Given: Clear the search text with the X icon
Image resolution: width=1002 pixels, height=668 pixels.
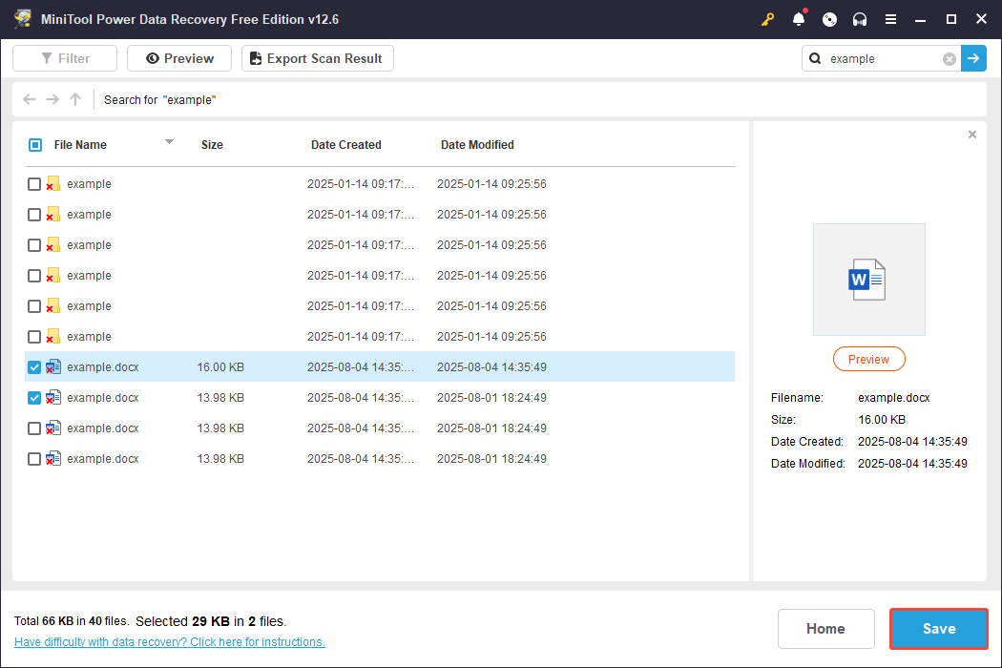Looking at the screenshot, I should click(x=950, y=59).
